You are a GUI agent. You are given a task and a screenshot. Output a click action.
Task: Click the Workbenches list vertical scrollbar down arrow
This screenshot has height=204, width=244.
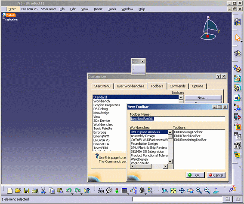[170, 162]
